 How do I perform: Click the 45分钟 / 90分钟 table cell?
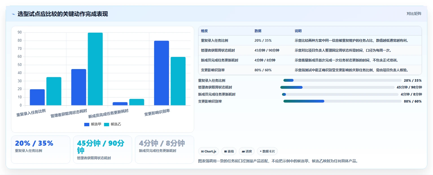point(267,50)
